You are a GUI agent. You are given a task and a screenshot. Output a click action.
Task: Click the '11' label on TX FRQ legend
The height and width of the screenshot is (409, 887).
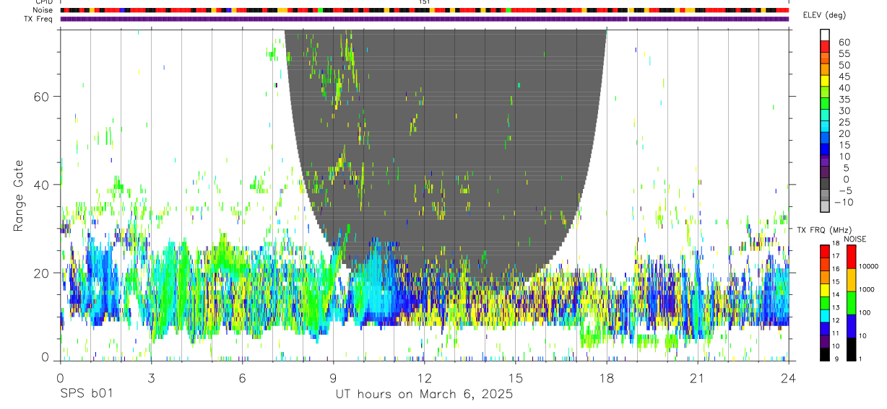coord(836,333)
